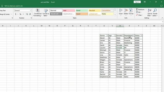
Task: Open Merge & Center dropdown arrow
Action: (11, 14)
